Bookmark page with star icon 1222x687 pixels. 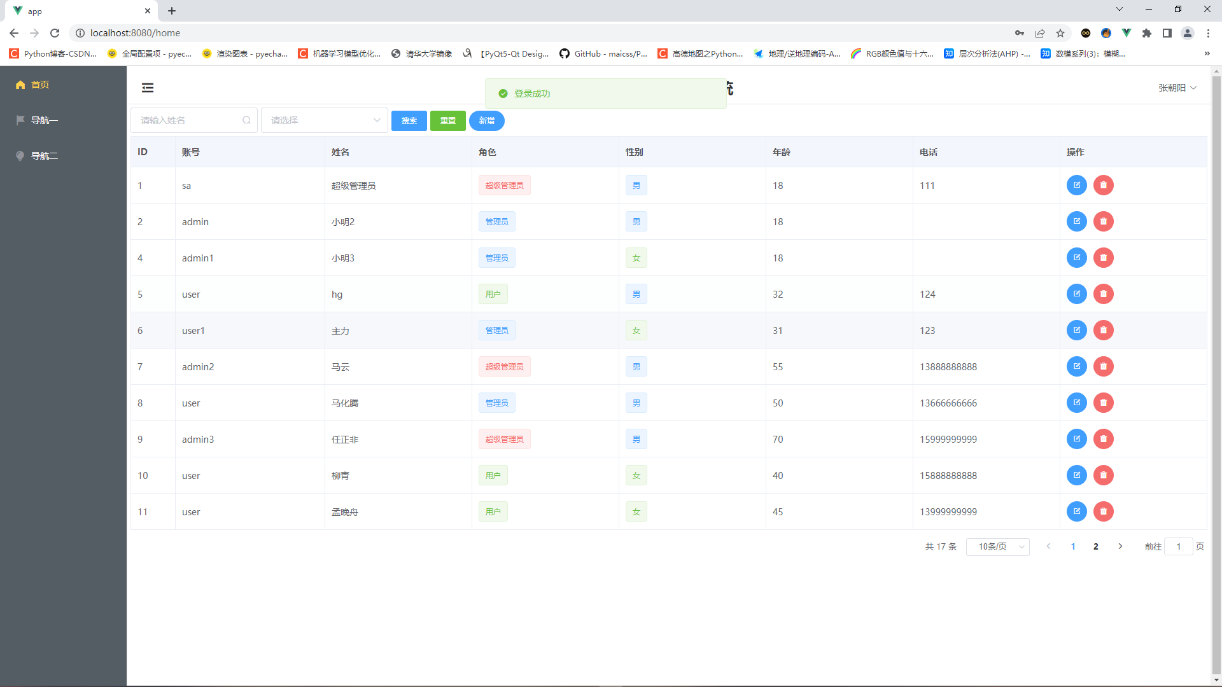pos(1060,33)
